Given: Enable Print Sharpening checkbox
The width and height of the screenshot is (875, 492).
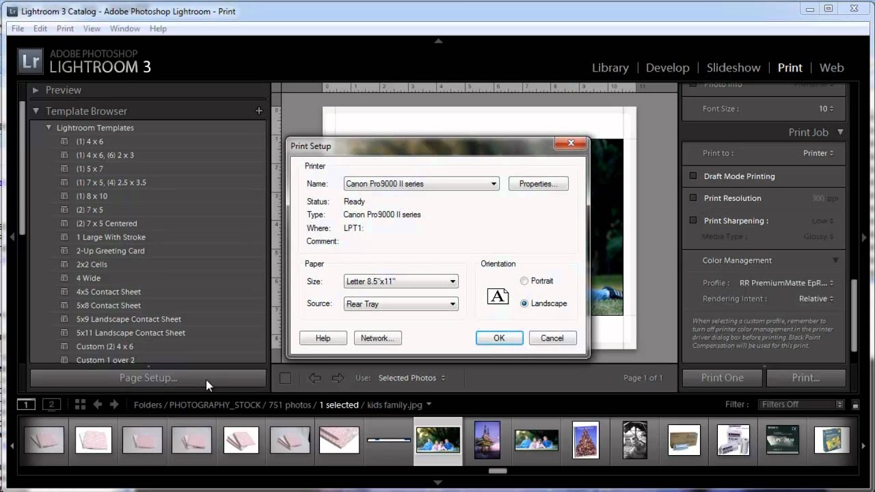Looking at the screenshot, I should pyautogui.click(x=693, y=221).
